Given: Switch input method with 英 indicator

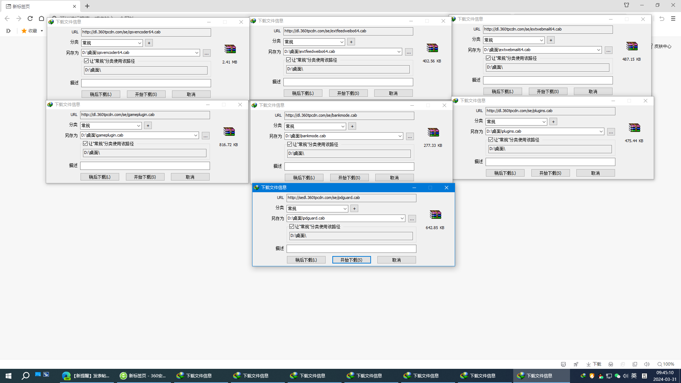Looking at the screenshot, I should (634, 376).
